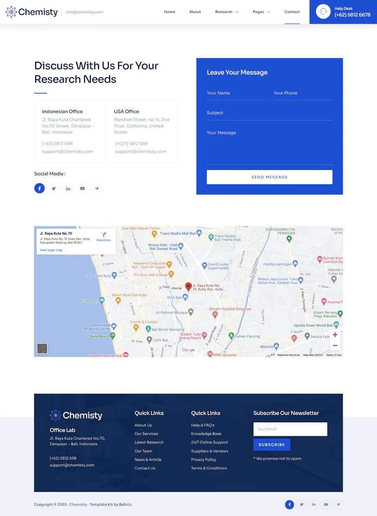Viewport: 377px width, 516px height.
Task: Click the Google logo on the map
Action: (x=188, y=350)
